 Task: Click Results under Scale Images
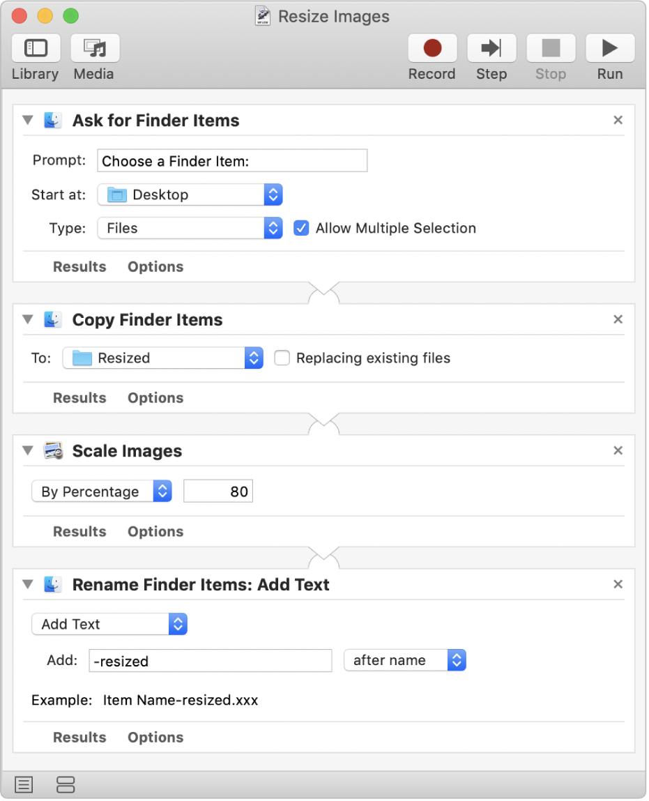(x=79, y=531)
